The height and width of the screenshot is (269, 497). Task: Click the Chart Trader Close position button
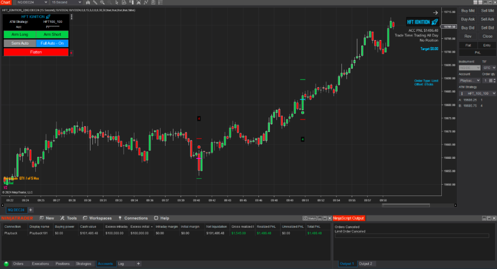488,36
